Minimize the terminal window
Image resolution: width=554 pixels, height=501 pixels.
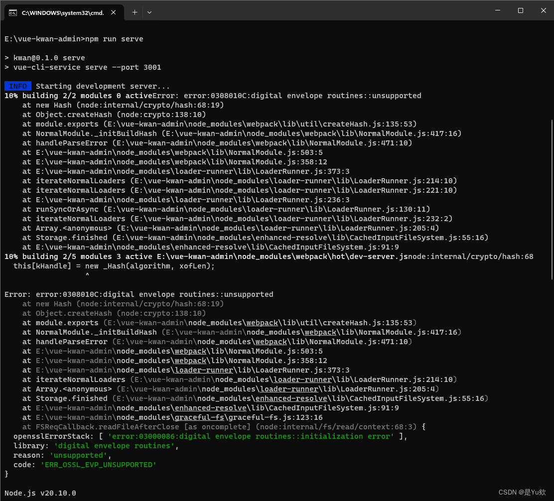[498, 10]
